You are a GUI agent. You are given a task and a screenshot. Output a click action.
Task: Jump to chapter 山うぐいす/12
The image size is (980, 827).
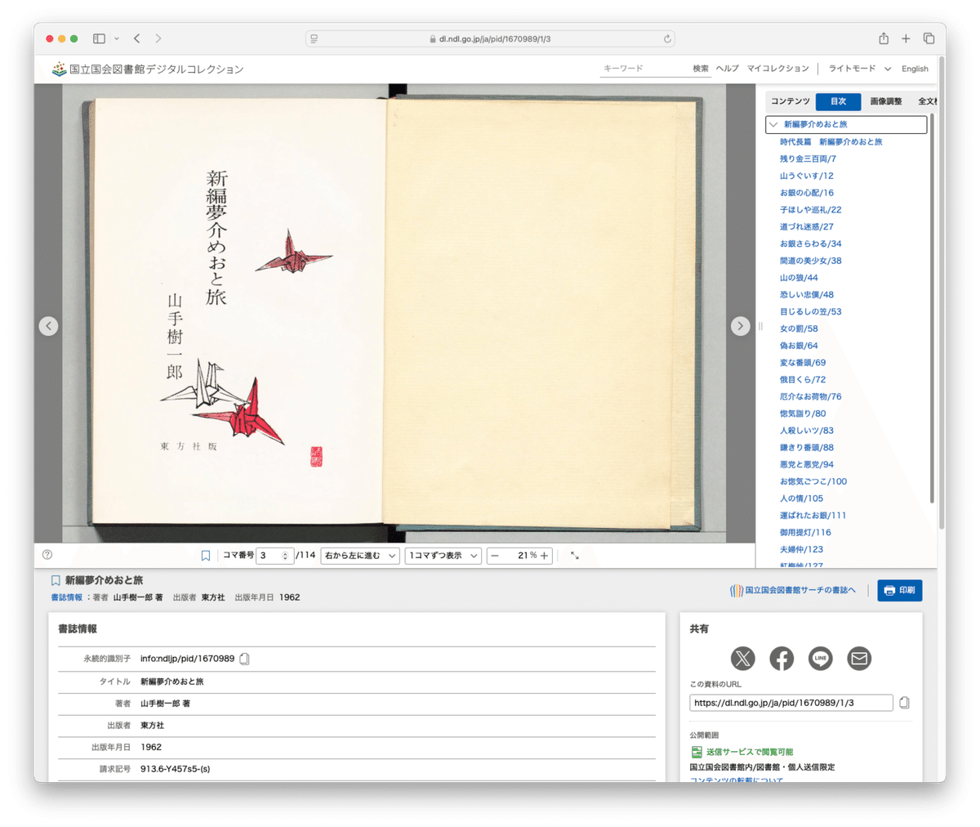[x=806, y=176]
